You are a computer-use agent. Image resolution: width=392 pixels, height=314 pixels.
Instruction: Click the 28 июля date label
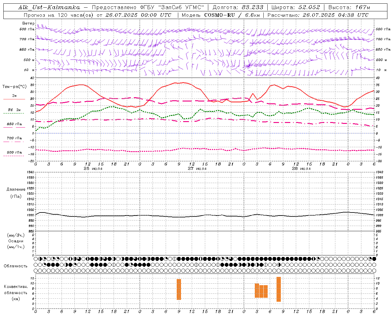pos(301,169)
